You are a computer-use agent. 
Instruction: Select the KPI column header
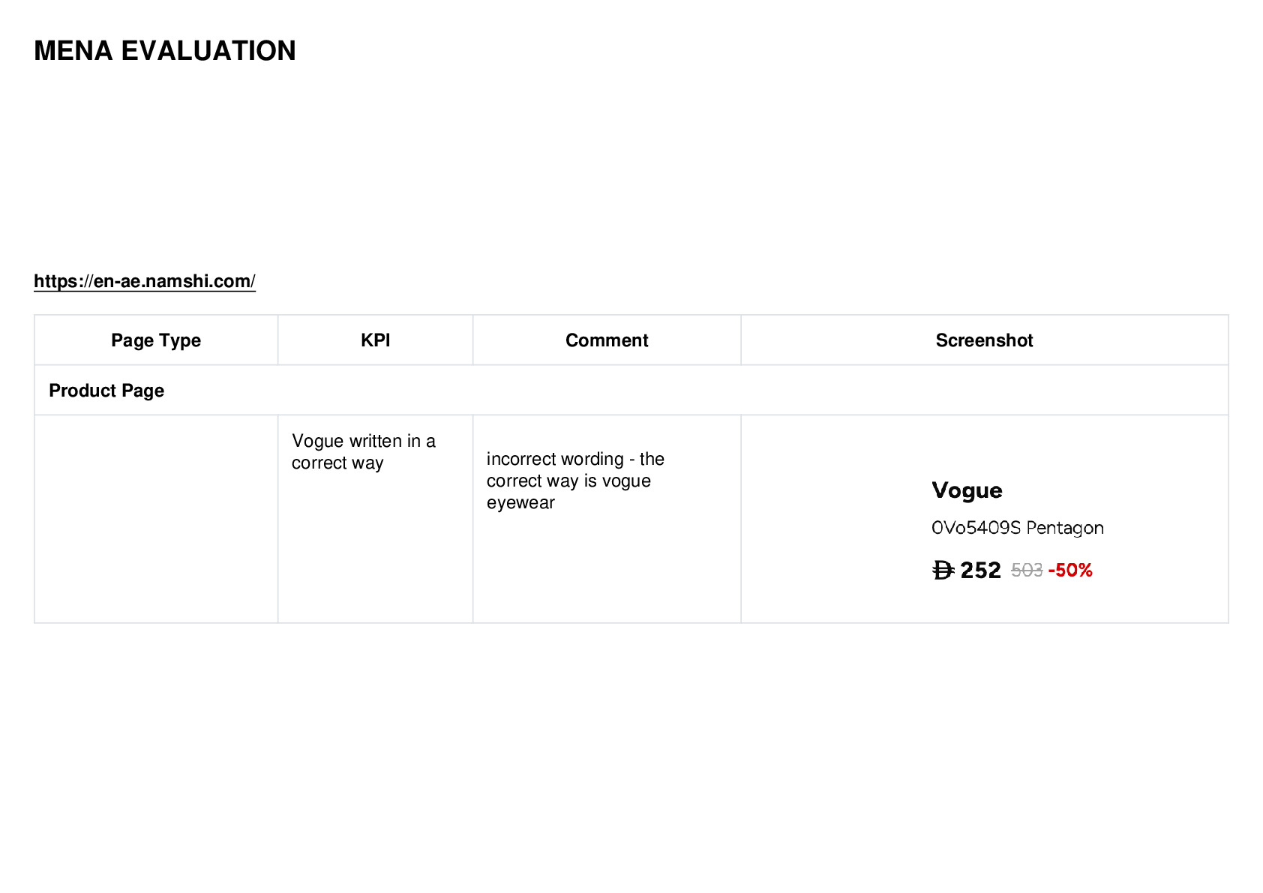(375, 340)
